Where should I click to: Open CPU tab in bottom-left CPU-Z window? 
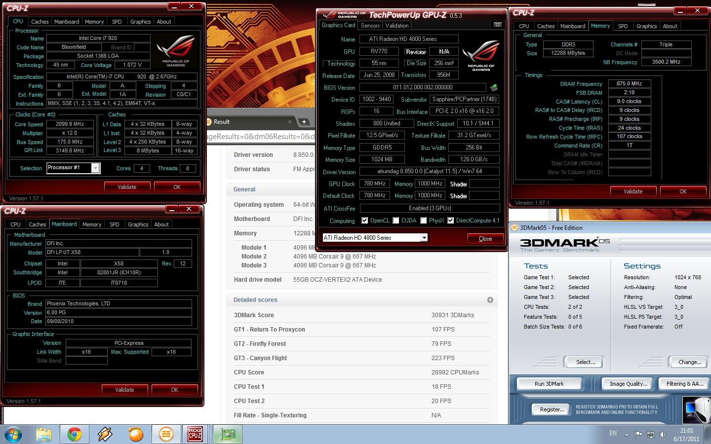click(16, 224)
